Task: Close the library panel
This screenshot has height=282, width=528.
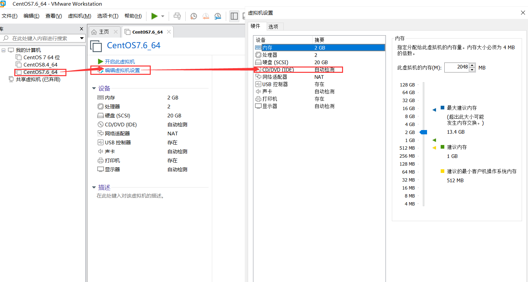Action: click(81, 29)
